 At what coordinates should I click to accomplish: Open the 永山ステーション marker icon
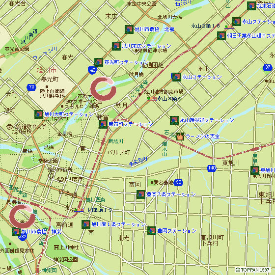[x=177, y=77]
